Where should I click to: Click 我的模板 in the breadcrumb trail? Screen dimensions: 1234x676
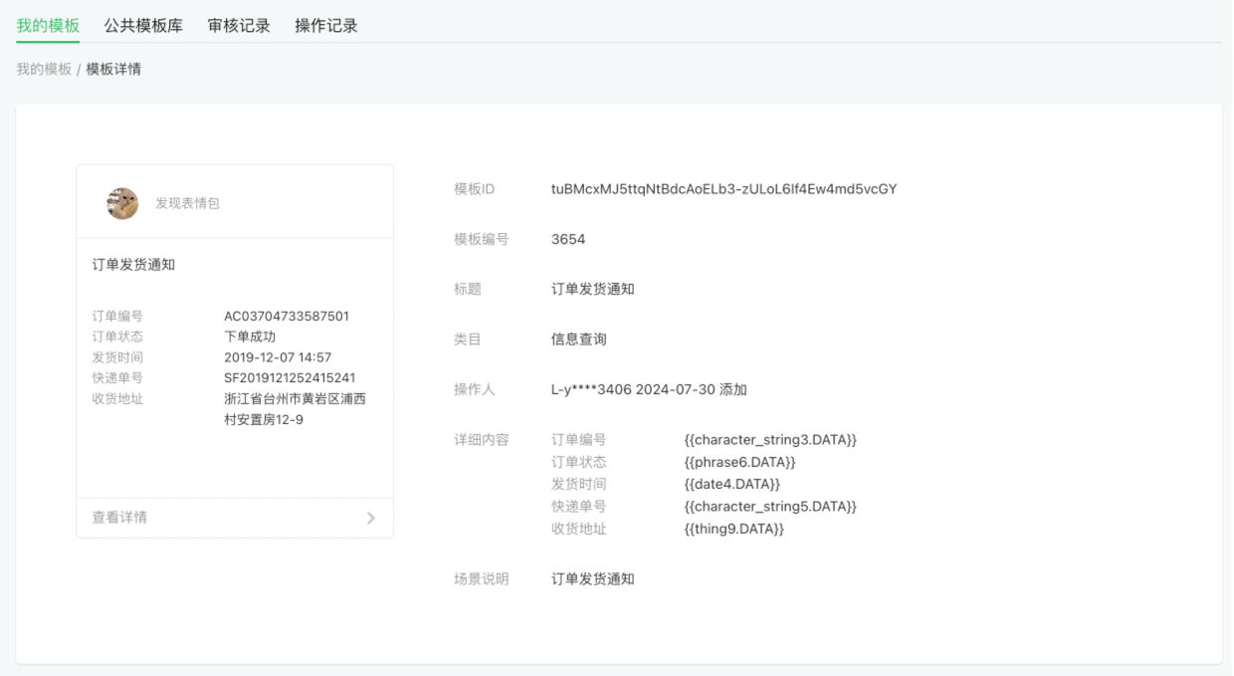(41, 70)
